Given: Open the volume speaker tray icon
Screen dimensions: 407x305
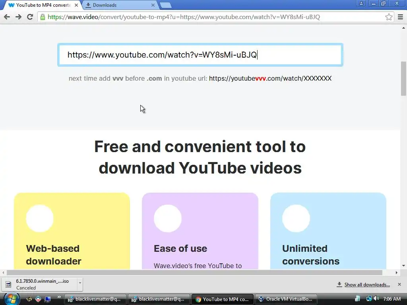Looking at the screenshot, I should click(376, 299).
